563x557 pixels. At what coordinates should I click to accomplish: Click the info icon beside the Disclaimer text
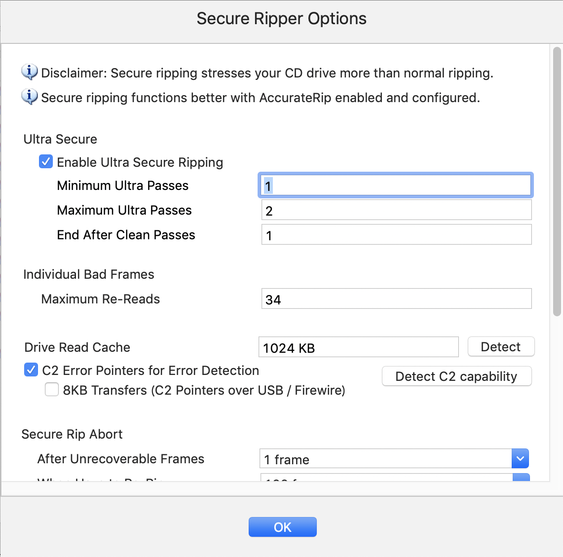coord(30,72)
